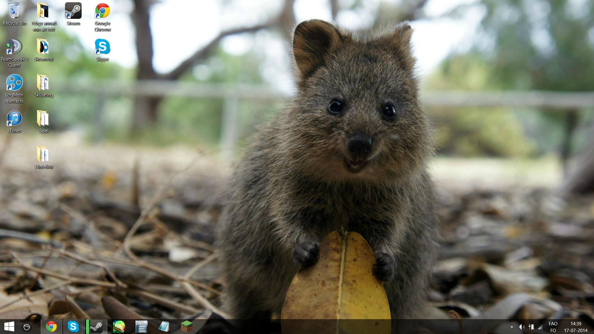Select the Spøl folder icon
594x334 pixels.
[x=44, y=122]
